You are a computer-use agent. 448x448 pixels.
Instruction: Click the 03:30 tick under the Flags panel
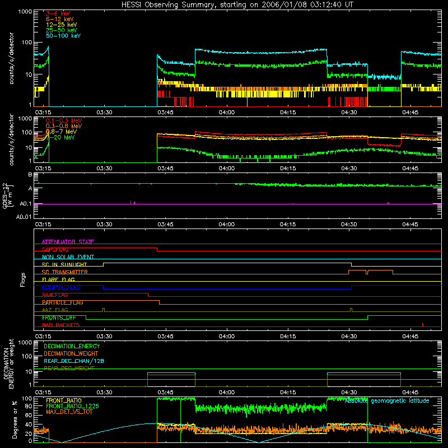(x=104, y=337)
